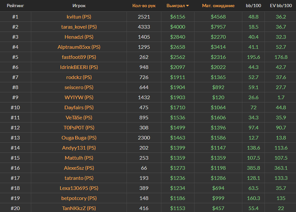Open taras_kovel (PS) player link
Screen dimensions: 296x212
point(79,27)
